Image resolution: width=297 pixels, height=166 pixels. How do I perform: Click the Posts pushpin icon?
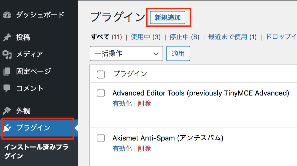(7, 38)
